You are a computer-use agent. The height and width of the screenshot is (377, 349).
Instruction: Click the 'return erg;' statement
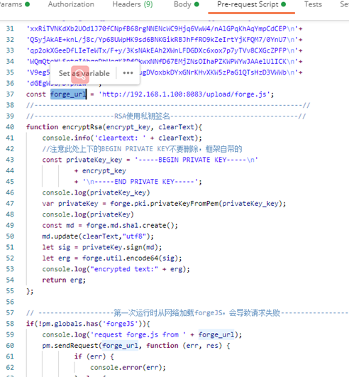click(64, 280)
